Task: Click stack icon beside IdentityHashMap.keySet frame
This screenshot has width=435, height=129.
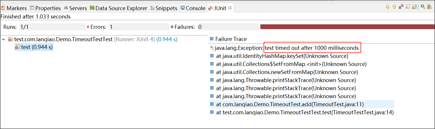Action: pos(212,56)
